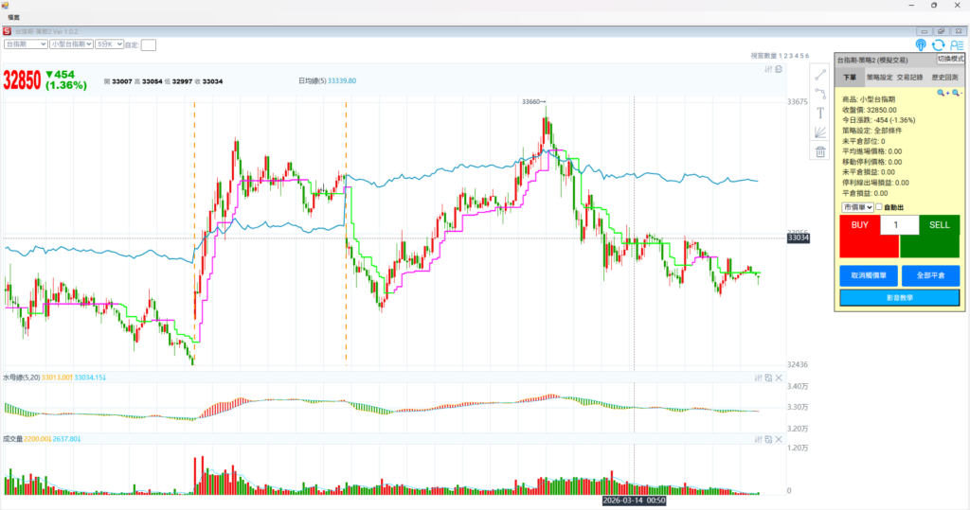The height and width of the screenshot is (510, 970).
Task: Select the fan lines drawing tool
Action: [820, 132]
